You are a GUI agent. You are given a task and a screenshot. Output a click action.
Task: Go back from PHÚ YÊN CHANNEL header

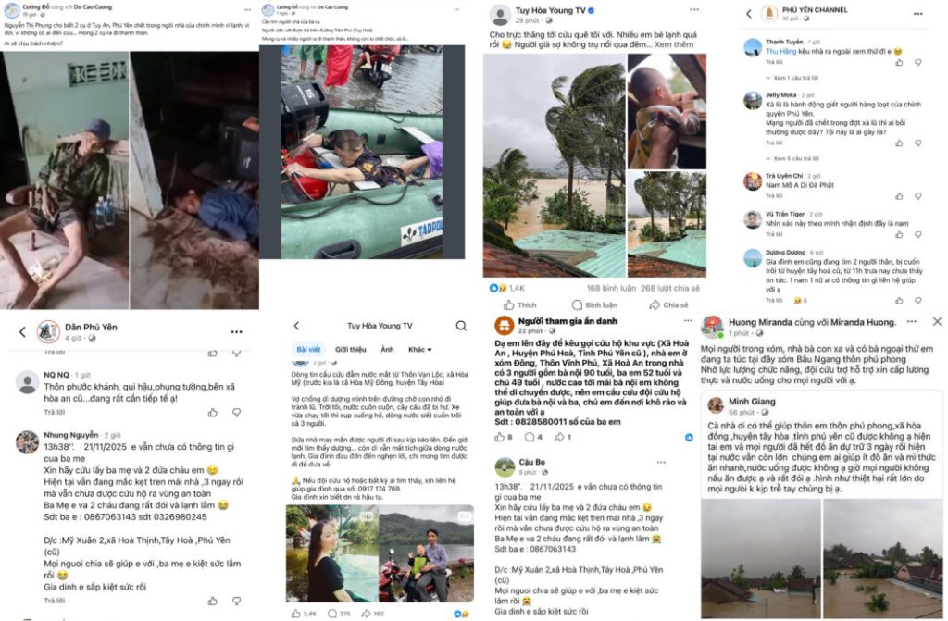(748, 13)
